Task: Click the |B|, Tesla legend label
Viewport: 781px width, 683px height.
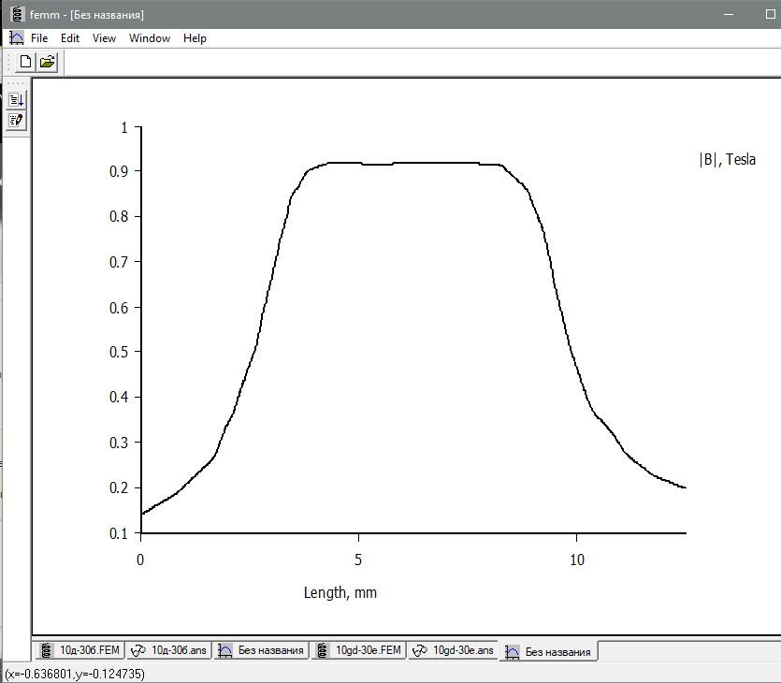Action: point(727,159)
